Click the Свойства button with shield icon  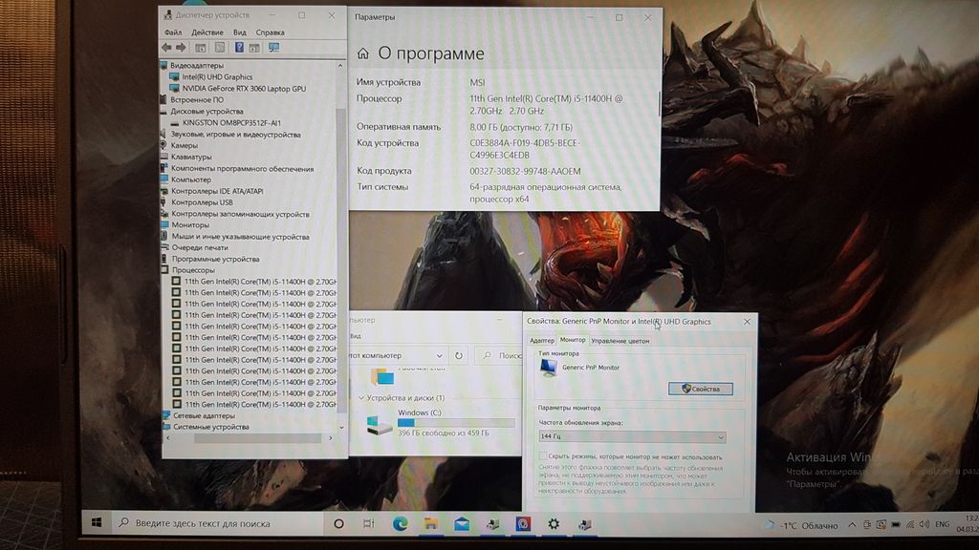[x=701, y=389]
